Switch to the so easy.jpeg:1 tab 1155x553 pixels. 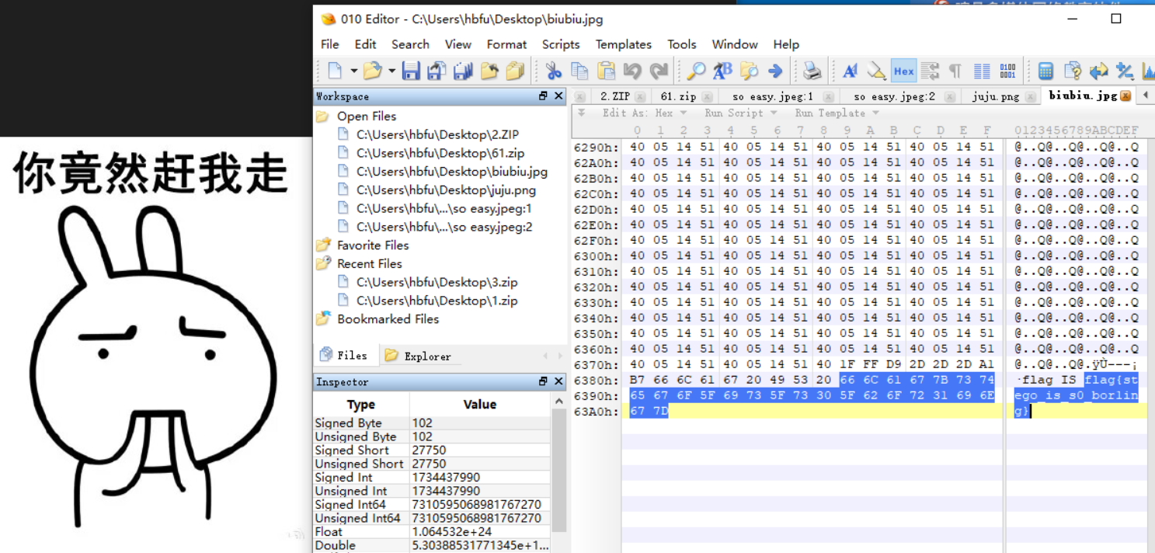772,96
